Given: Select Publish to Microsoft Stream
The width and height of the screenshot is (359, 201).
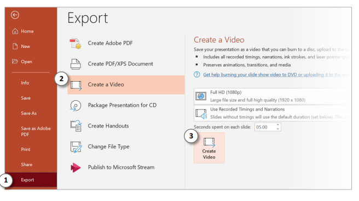Looking at the screenshot, I should coord(126,168).
